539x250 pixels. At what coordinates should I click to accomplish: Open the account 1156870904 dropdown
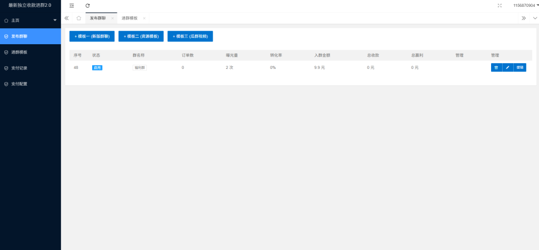[525, 5]
